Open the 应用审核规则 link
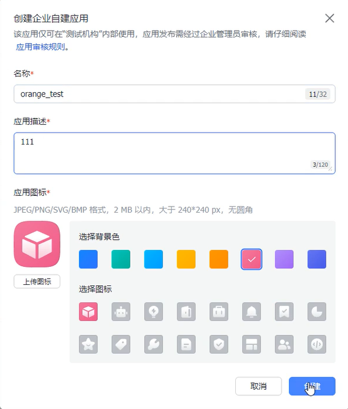The width and height of the screenshot is (348, 409). (x=40, y=47)
